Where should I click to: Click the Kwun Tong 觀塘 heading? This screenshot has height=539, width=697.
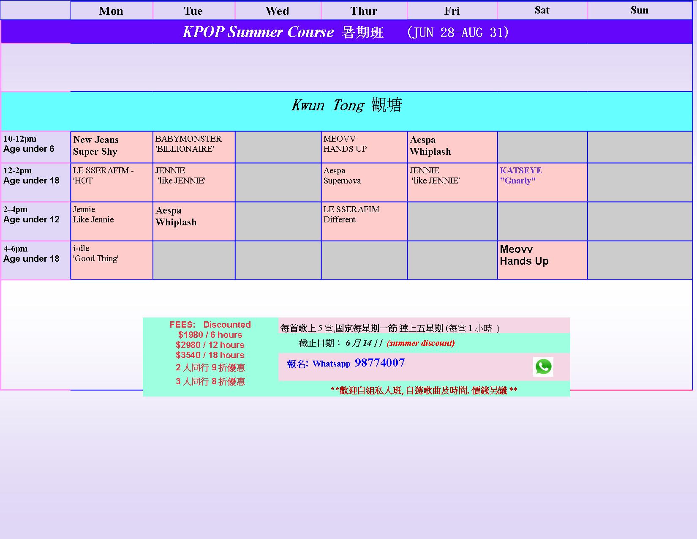coord(346,105)
